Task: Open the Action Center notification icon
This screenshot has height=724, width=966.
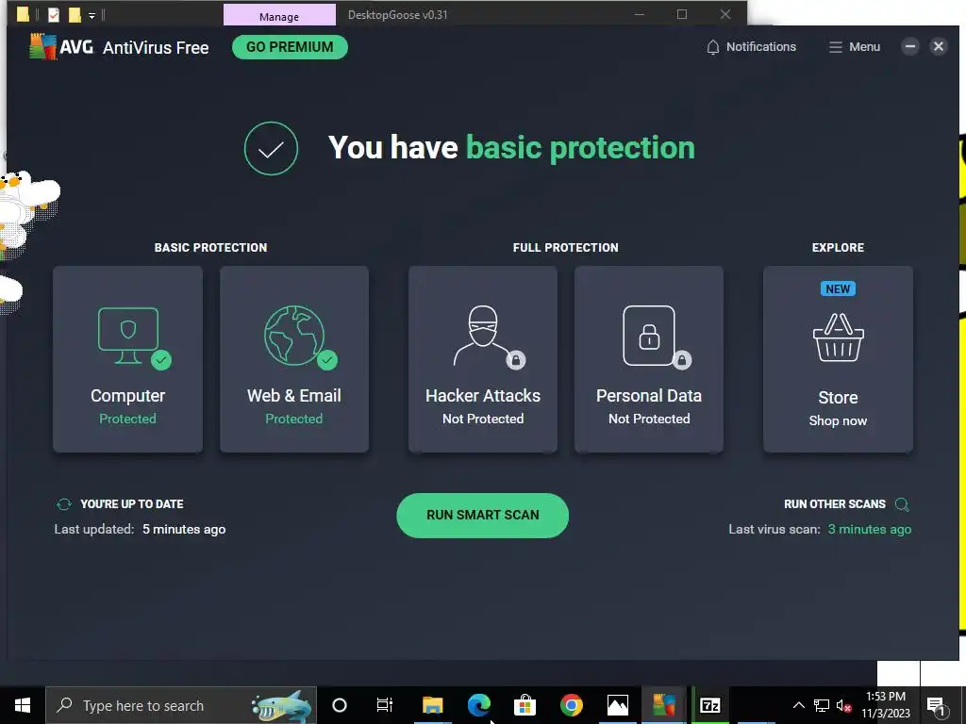Action: point(937,707)
